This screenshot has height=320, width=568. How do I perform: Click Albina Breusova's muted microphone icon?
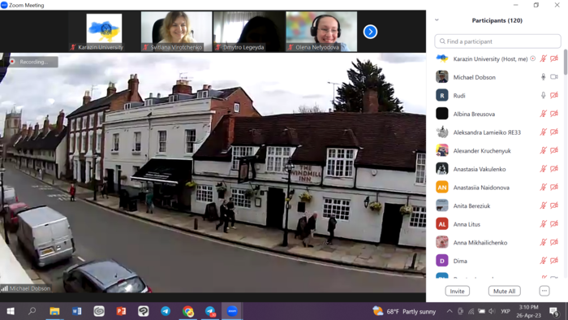pos(543,114)
